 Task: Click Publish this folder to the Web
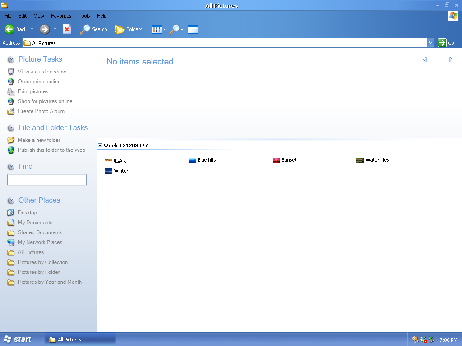51,150
